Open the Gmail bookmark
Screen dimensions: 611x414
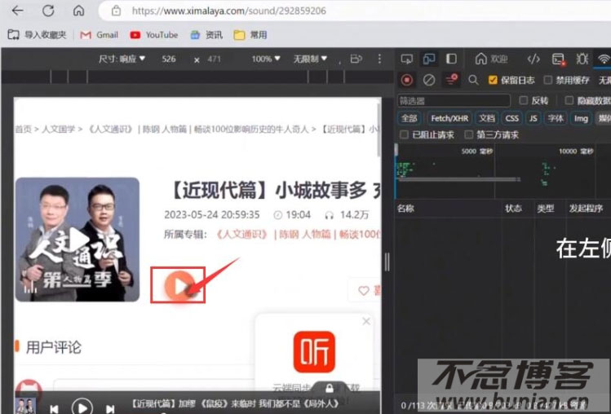coord(99,35)
